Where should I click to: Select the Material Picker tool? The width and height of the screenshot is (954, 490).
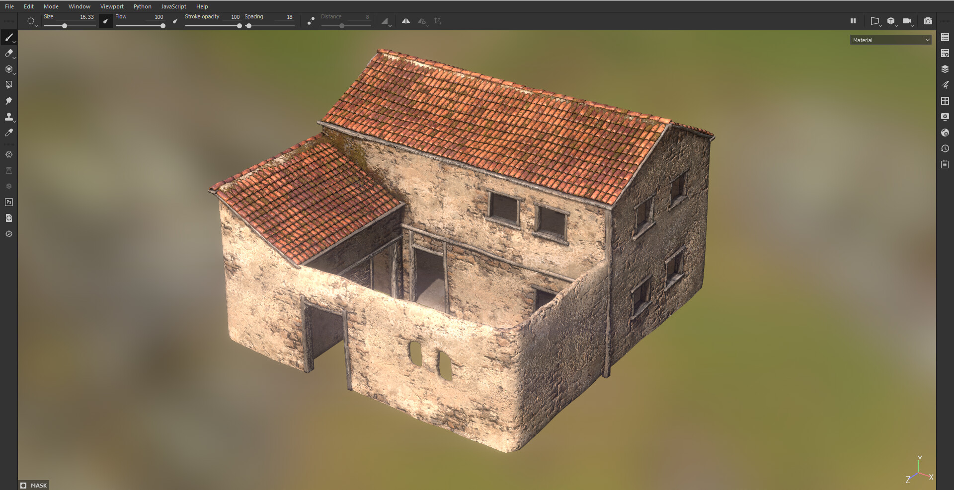tap(9, 133)
